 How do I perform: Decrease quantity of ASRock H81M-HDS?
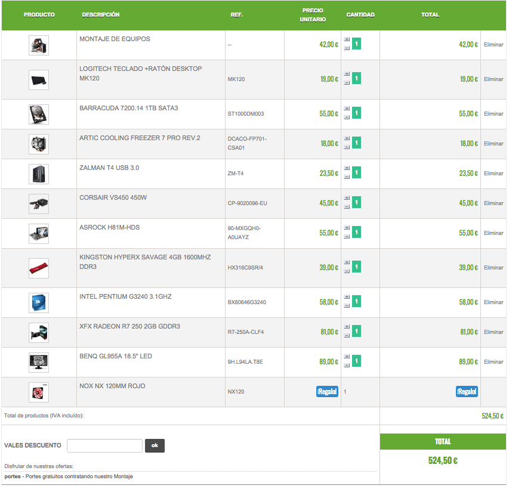[347, 237]
